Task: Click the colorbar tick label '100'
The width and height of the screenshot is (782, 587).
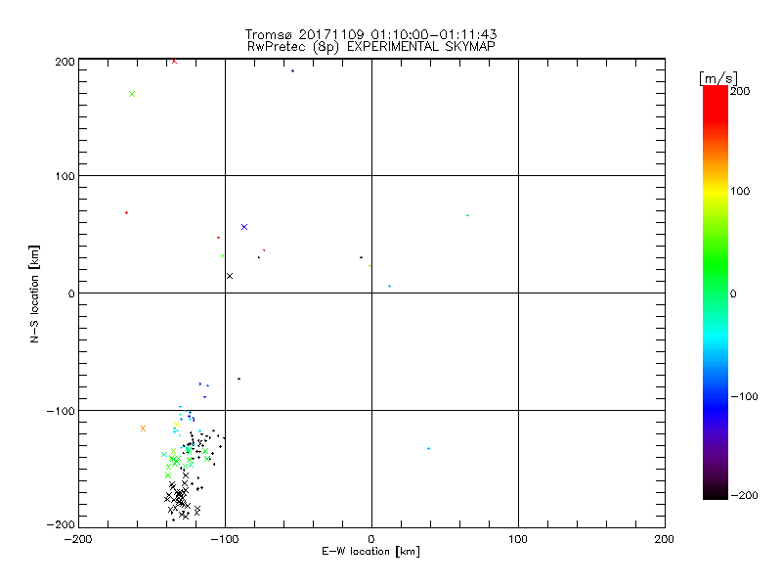Action: 740,191
